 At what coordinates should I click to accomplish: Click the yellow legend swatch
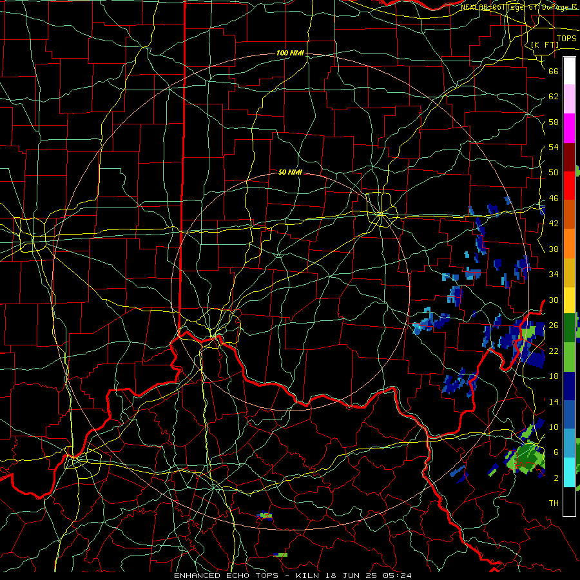(x=569, y=300)
